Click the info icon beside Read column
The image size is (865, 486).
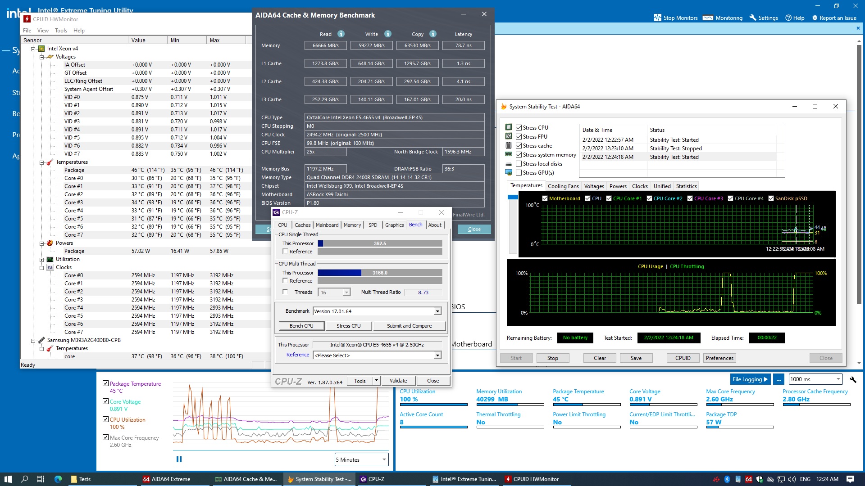coord(341,34)
